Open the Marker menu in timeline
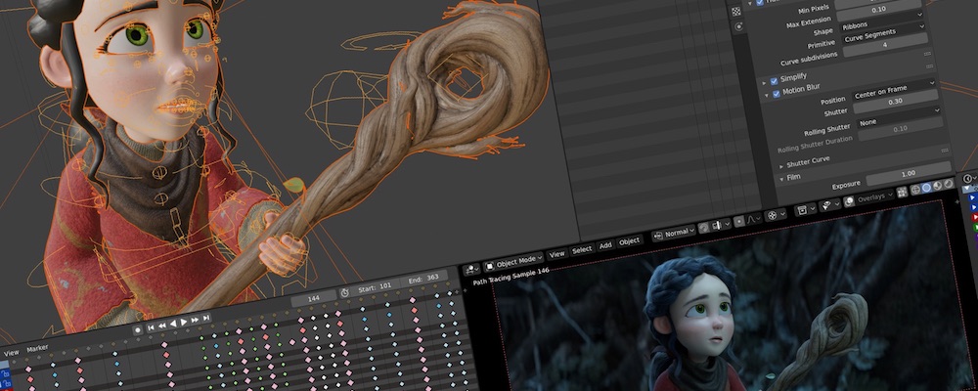Viewport: 978px width, 391px height. pos(37,348)
